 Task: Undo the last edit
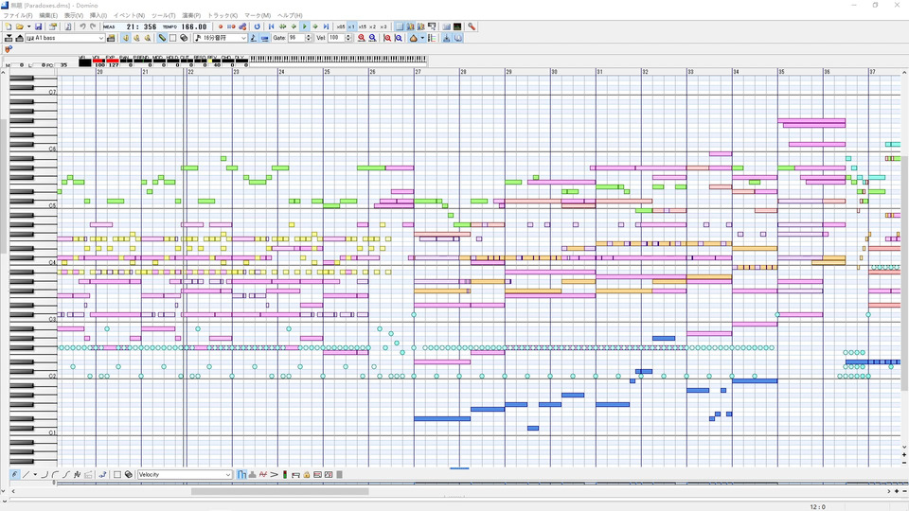(x=82, y=26)
